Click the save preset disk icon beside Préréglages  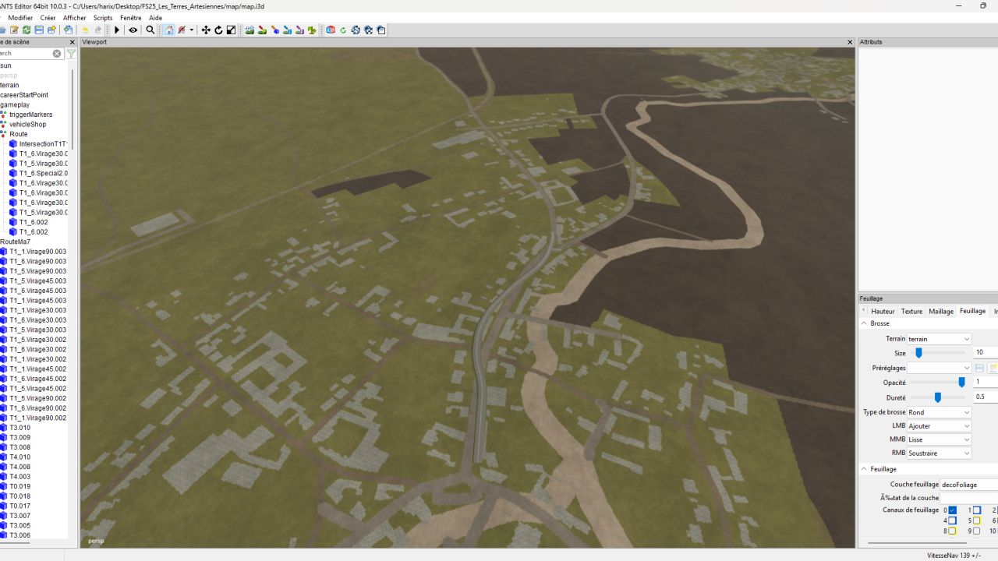[x=979, y=368]
